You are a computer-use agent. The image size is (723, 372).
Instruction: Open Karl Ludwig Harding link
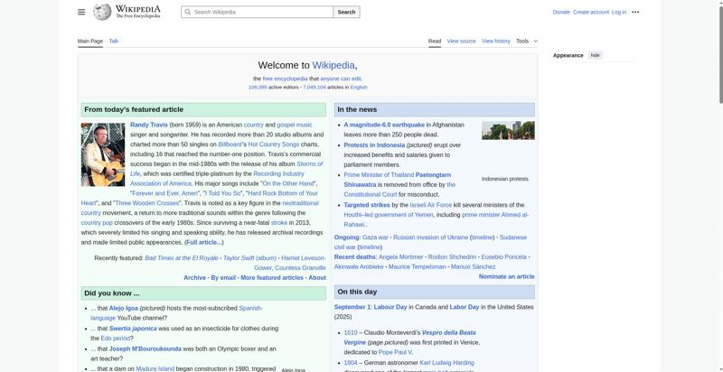pos(446,363)
